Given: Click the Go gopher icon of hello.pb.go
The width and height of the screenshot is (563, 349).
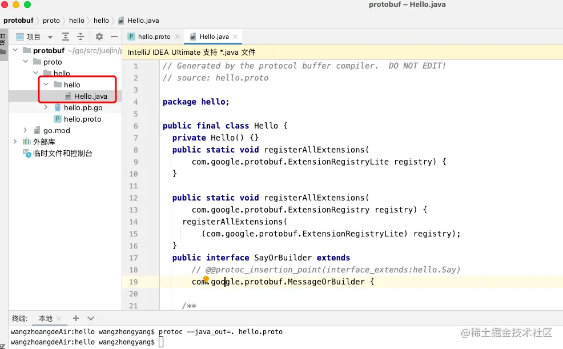Looking at the screenshot, I should [x=58, y=107].
